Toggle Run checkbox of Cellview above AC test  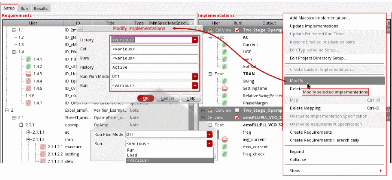(237, 30)
